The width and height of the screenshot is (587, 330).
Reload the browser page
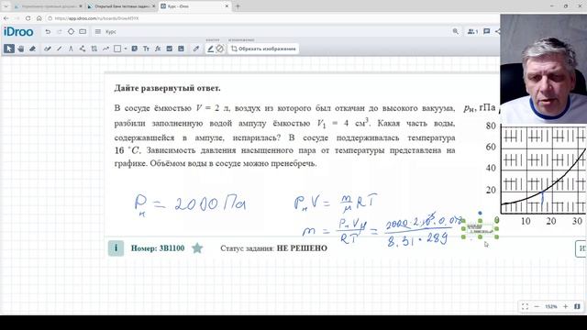28,18
